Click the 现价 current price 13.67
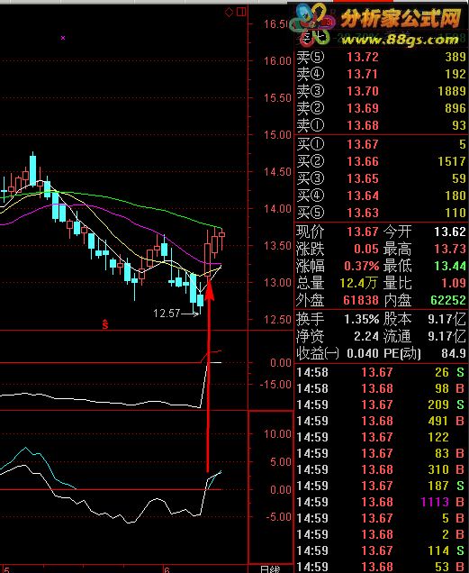This screenshot has width=469, height=573. 363,232
